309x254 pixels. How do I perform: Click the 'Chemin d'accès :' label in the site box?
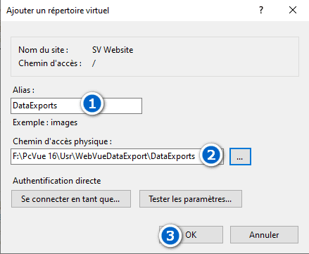click(x=50, y=63)
